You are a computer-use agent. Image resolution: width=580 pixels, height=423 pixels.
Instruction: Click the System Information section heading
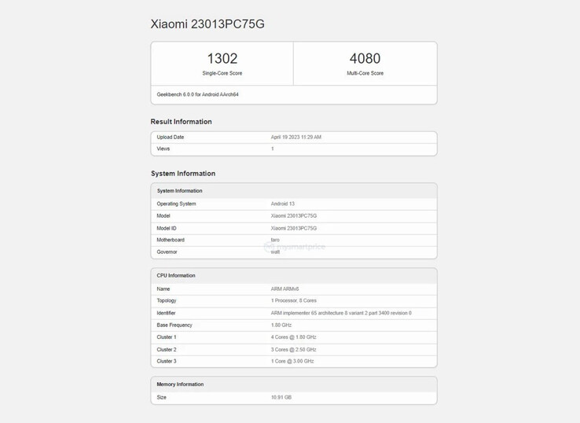pos(183,173)
